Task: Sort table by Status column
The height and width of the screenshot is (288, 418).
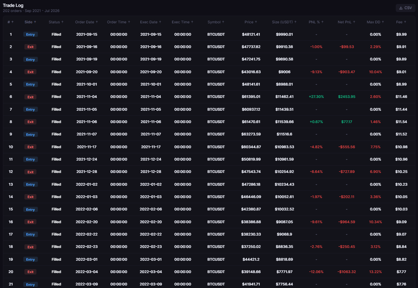Action: pos(56,22)
